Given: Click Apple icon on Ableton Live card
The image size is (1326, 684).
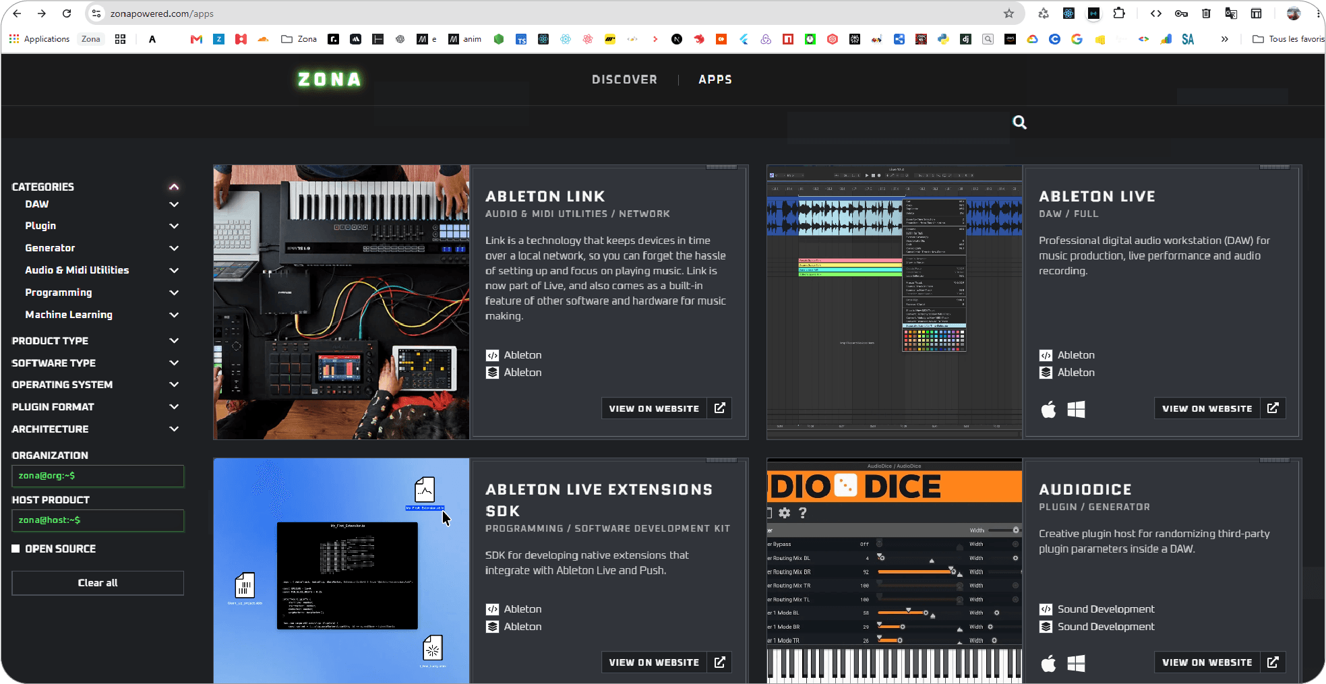Looking at the screenshot, I should point(1048,409).
